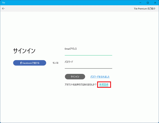This screenshot has width=159, height=123.
Task: Click the gray サインイン button
Action: [x=75, y=77]
